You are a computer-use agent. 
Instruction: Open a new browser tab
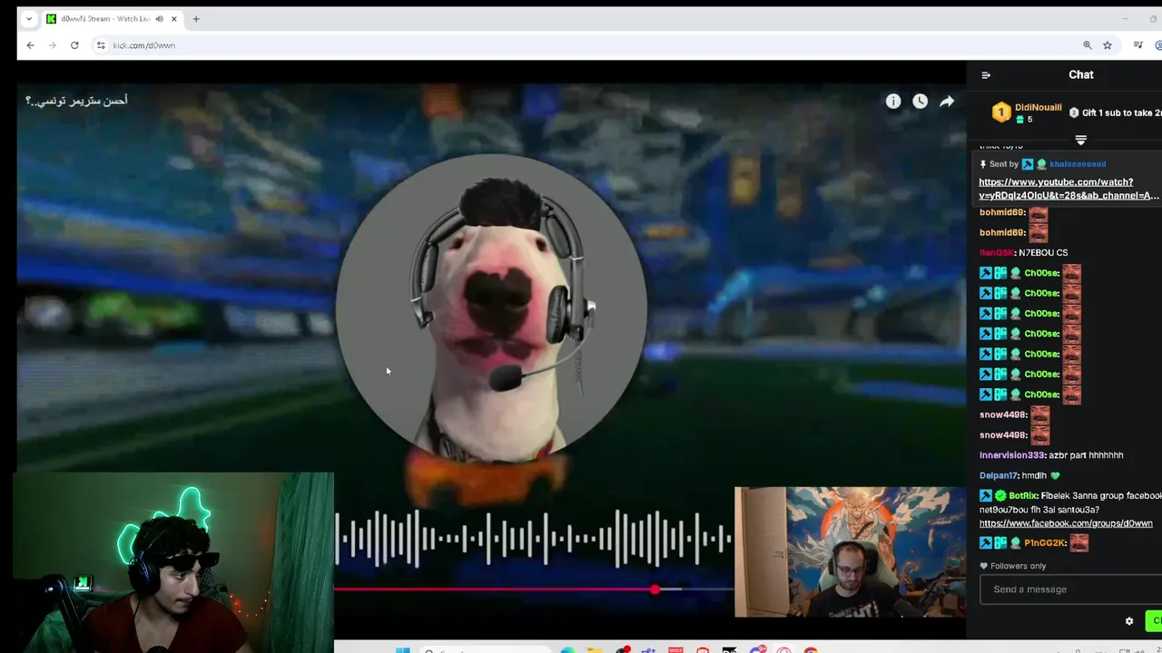[x=196, y=19]
